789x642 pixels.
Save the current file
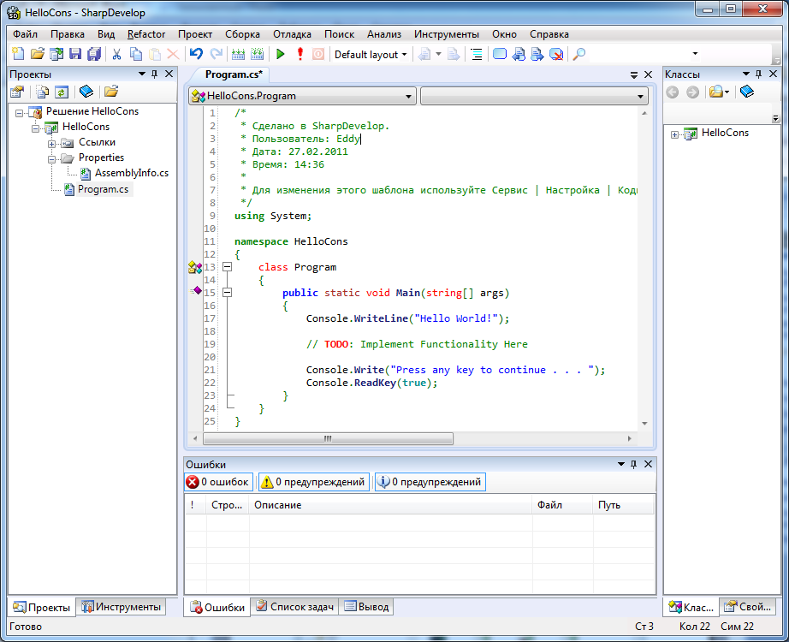[x=75, y=54]
